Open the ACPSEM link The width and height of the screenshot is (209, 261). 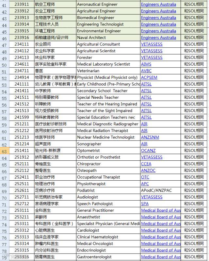click(149, 77)
